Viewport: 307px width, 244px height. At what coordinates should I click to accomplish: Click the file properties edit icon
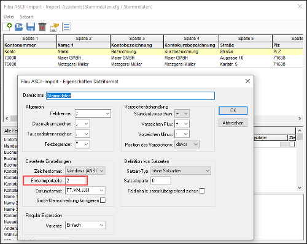(55, 28)
